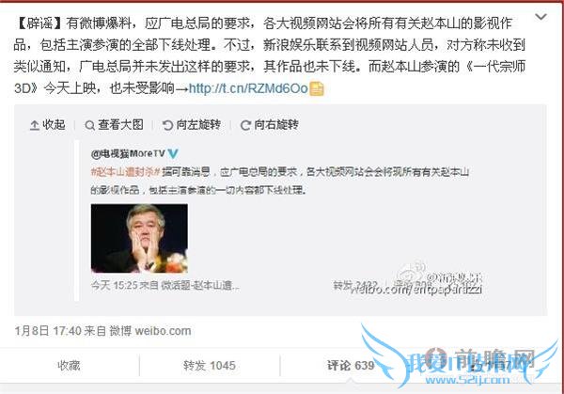Open the http://t.cn/RZMd6Oo link
Viewport: 564px width, 394px height.
(x=248, y=88)
